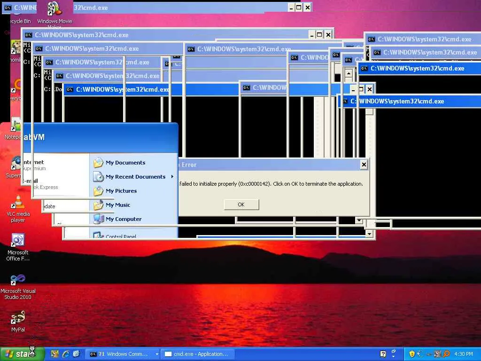Click the help question-mark icon on the taskbar
This screenshot has width=481, height=361.
click(x=383, y=354)
